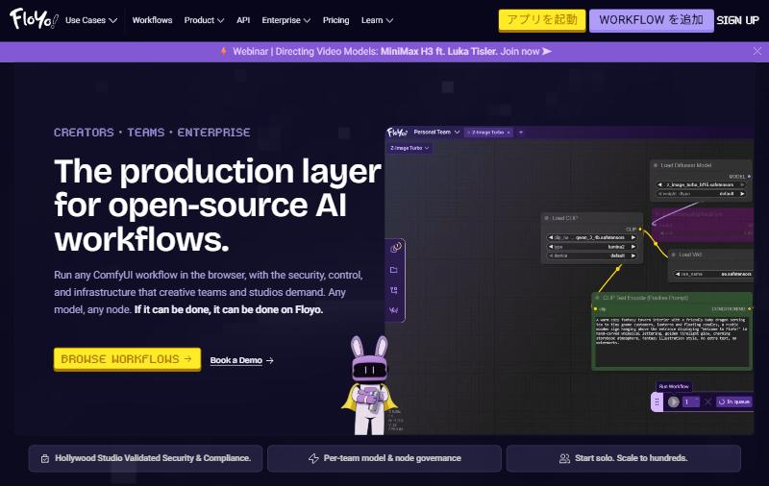Open the API nav item
Viewport: 769px width, 486px height.
click(243, 20)
